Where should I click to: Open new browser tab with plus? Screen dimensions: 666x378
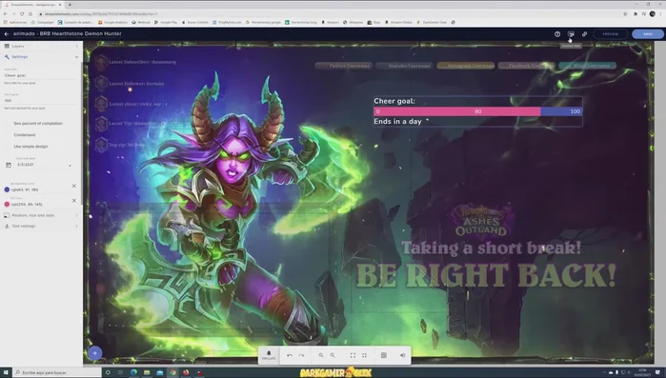coord(70,5)
